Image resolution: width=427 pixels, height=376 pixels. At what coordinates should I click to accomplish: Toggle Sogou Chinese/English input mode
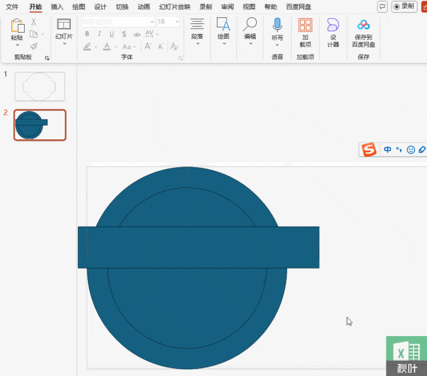point(388,150)
